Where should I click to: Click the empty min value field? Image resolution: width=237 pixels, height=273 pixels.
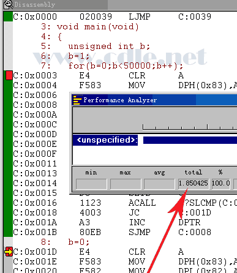(x=91, y=184)
